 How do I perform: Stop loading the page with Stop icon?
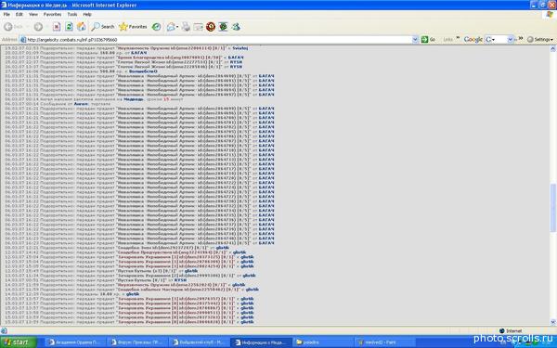coord(57,27)
